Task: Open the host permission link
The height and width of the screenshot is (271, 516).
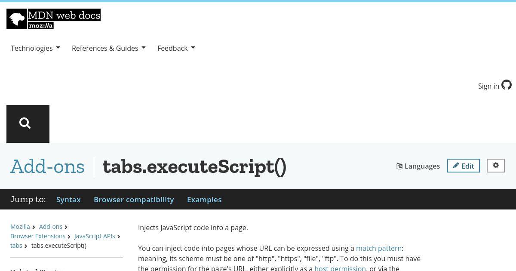Action: pyautogui.click(x=340, y=268)
